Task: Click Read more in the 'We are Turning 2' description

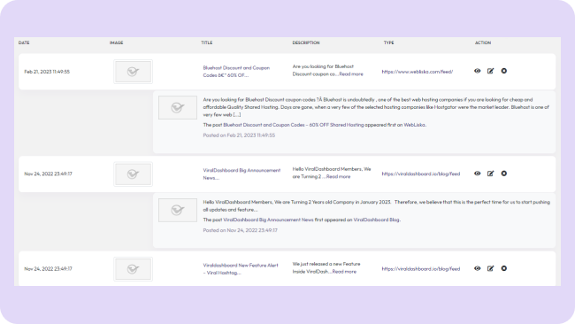Action: (338, 176)
